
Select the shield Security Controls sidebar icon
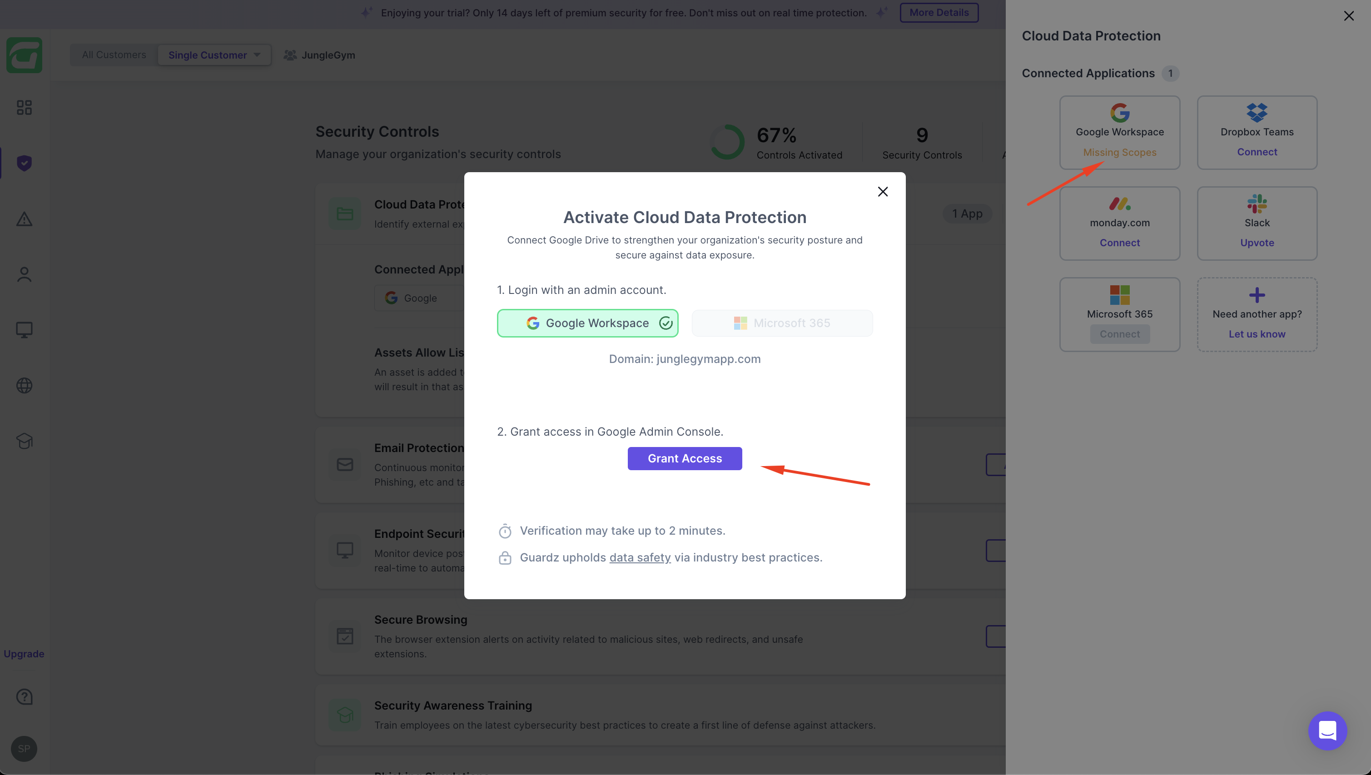(24, 163)
